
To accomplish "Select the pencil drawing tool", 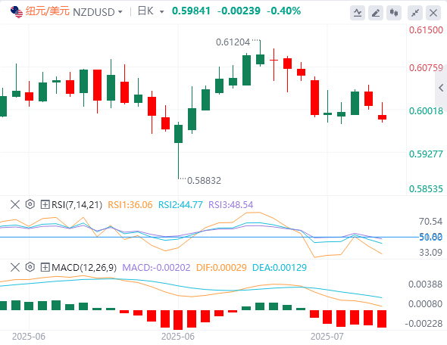I will point(376,13).
